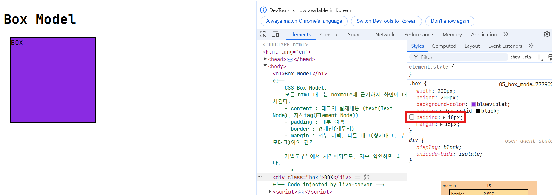The width and height of the screenshot is (552, 195).
Task: Click margin top value 15 in box diagram
Action: pos(489,186)
